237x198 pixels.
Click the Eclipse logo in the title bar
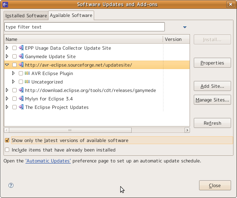tap(5, 4)
